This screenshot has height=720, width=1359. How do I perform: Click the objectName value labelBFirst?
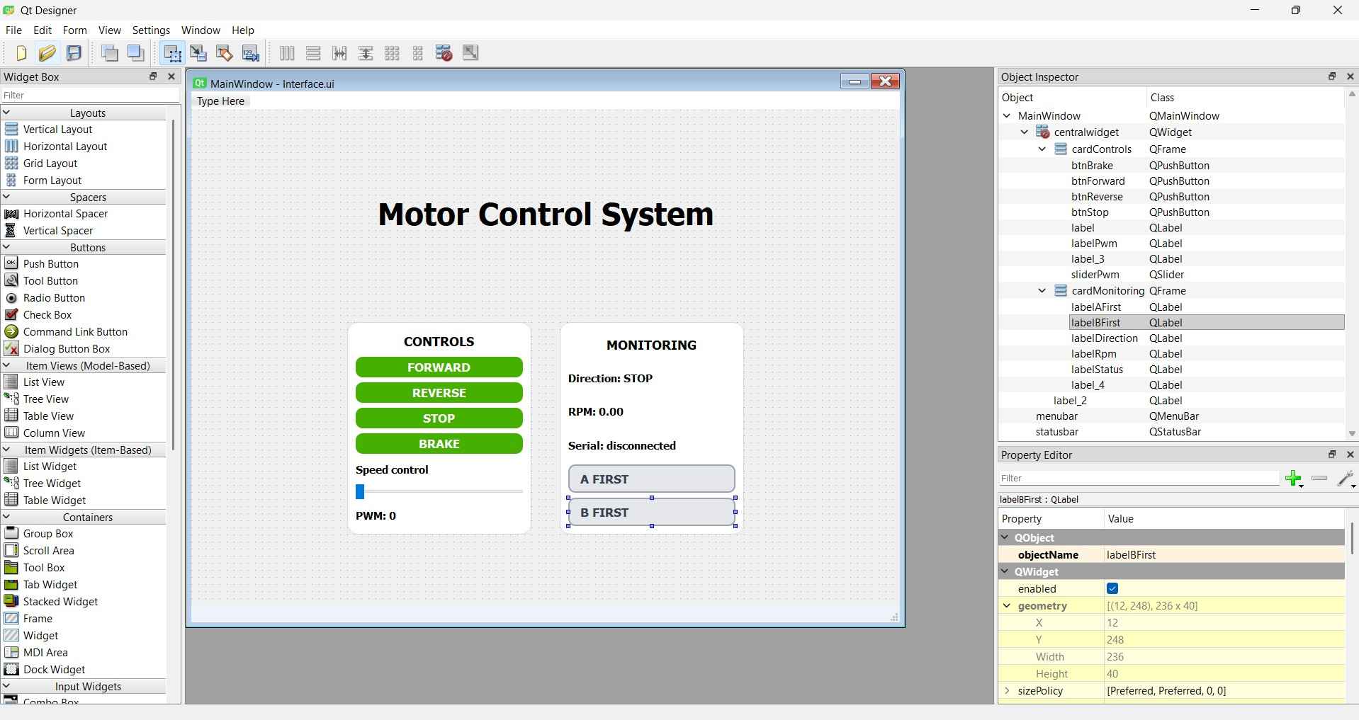[1131, 555]
